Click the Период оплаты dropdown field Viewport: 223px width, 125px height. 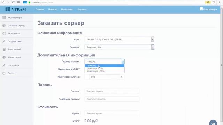tap(105, 61)
